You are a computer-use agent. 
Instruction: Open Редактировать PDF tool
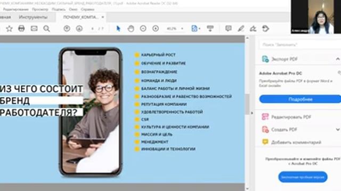(291, 117)
